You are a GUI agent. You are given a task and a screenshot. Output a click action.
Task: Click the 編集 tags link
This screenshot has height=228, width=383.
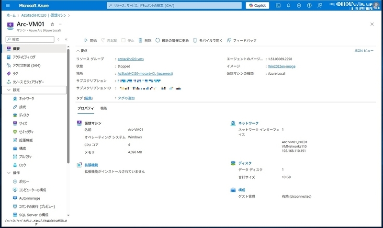(89, 98)
